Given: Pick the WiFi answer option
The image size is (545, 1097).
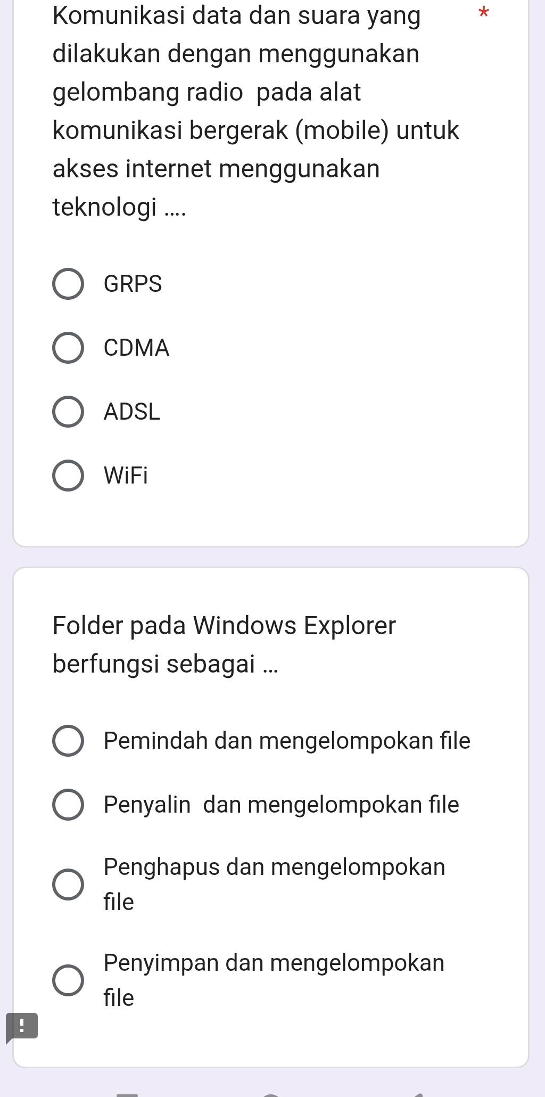Looking at the screenshot, I should (68, 476).
